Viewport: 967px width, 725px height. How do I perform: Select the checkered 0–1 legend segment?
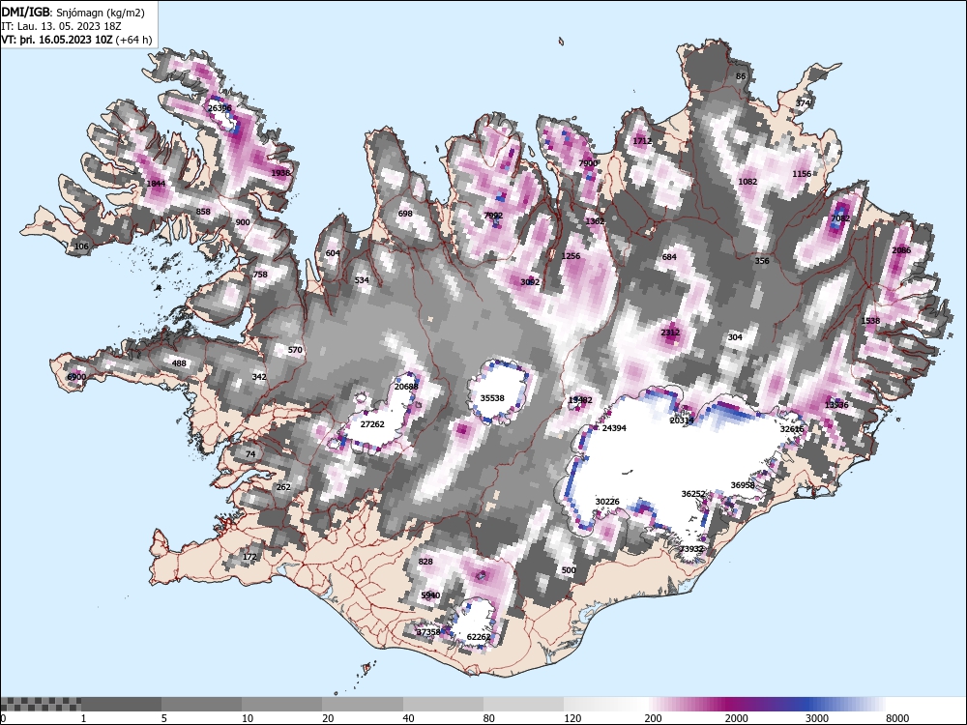pos(40,704)
